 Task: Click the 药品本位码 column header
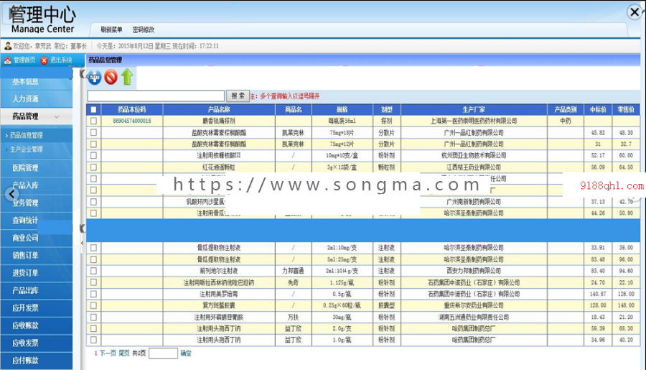[132, 110]
